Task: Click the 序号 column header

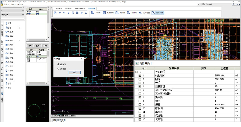Action: point(144,68)
